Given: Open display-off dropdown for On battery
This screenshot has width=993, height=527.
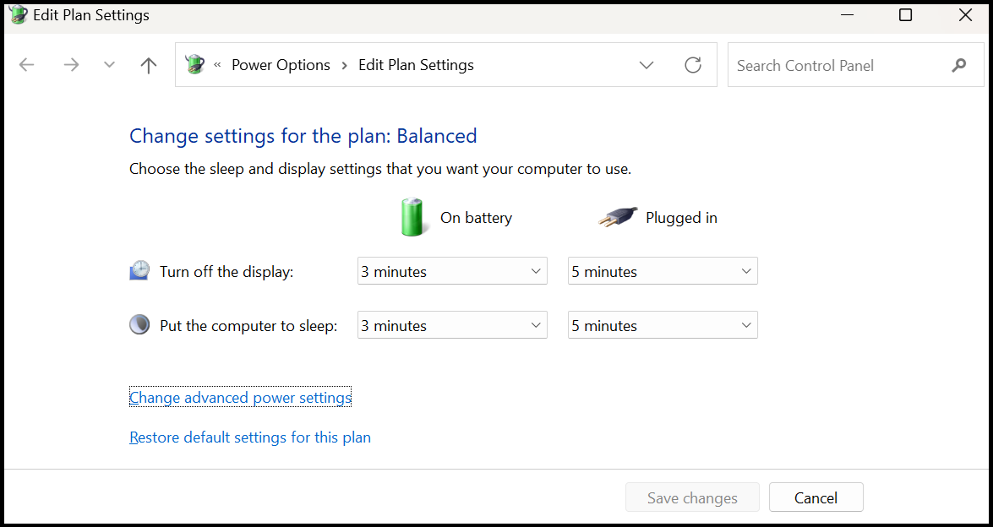Looking at the screenshot, I should point(452,271).
